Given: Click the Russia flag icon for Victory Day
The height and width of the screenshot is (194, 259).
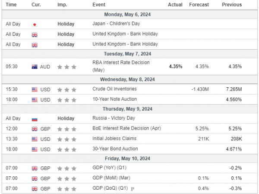Looking at the screenshot, I should coord(35,119).
